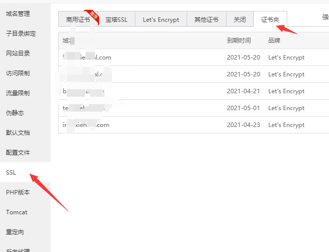This screenshot has width=329, height=252.
Task: Open 网站目录 settings
Action: point(18,54)
